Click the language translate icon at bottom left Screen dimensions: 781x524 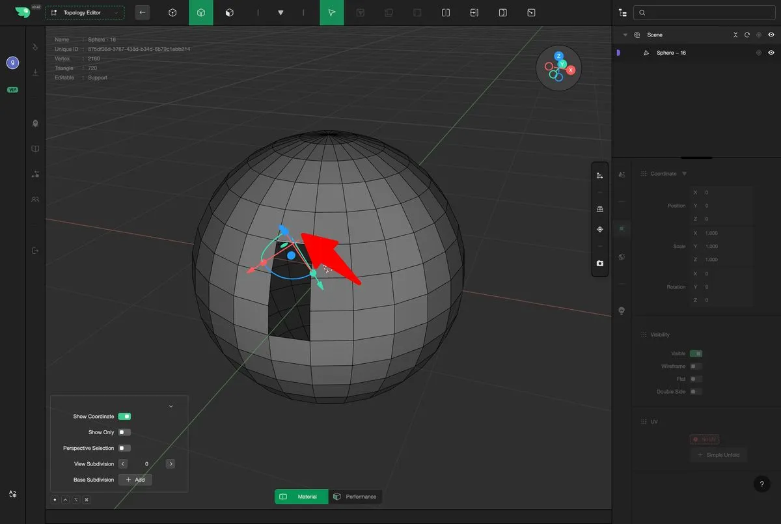click(12, 494)
